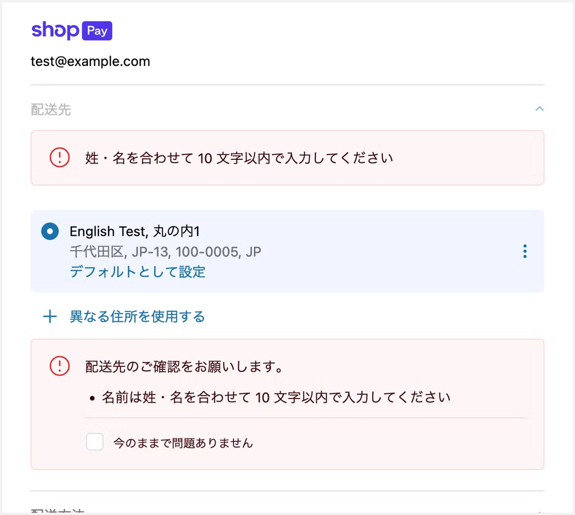Image resolution: width=575 pixels, height=515 pixels.
Task: Click the plus icon to add an address
Action: pyautogui.click(x=50, y=317)
